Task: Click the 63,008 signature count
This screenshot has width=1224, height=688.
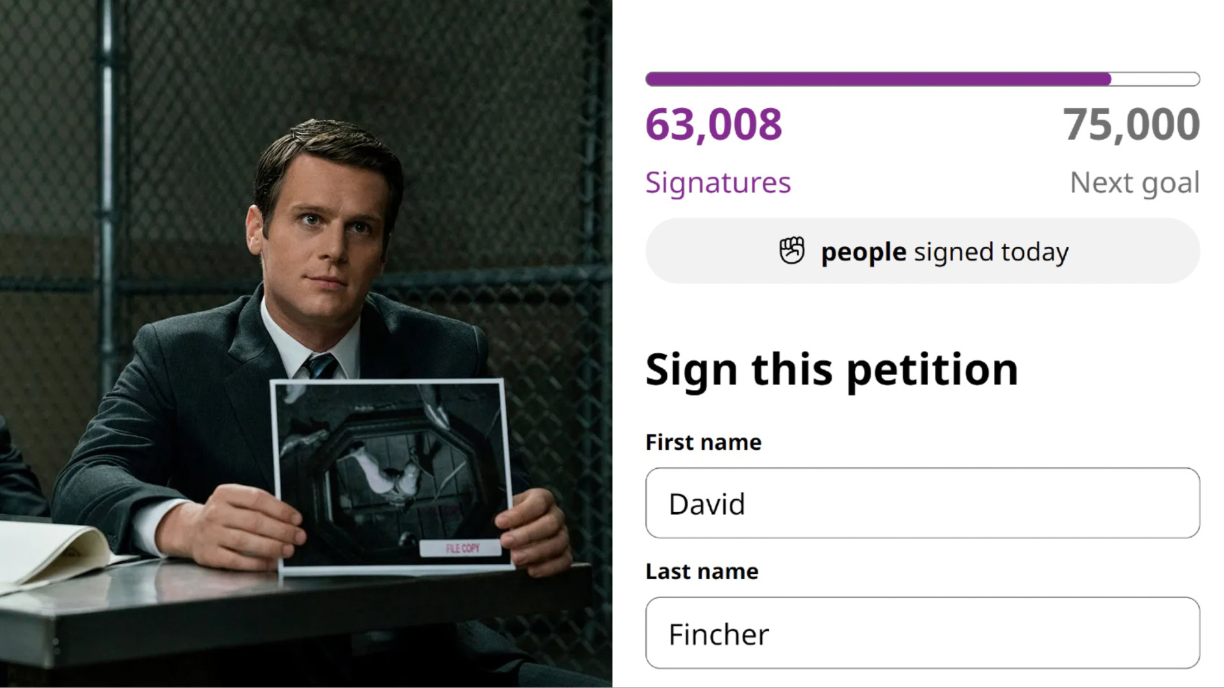Action: point(713,125)
